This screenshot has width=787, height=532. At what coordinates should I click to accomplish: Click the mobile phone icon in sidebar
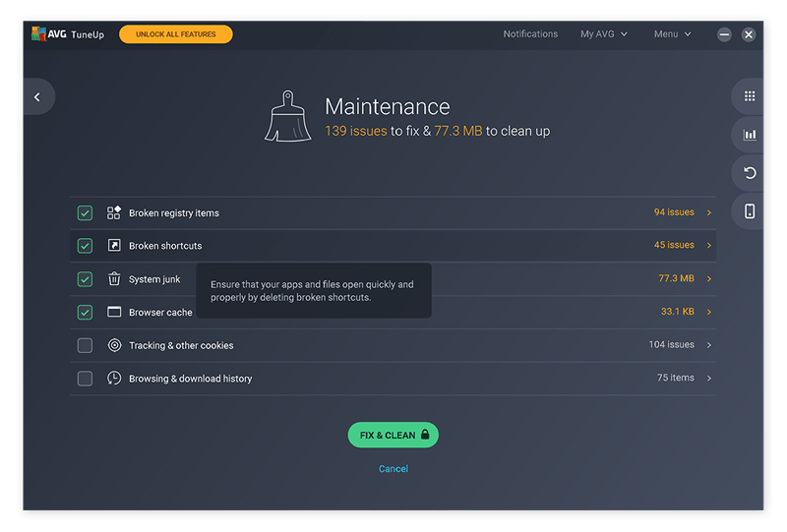point(750,211)
